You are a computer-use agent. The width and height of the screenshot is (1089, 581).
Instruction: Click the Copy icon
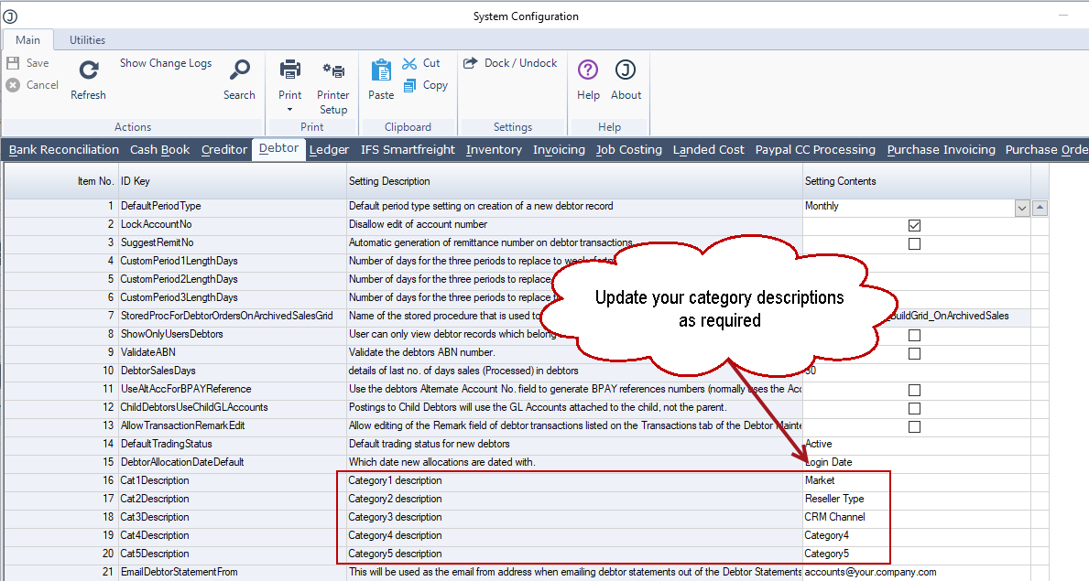(x=409, y=85)
